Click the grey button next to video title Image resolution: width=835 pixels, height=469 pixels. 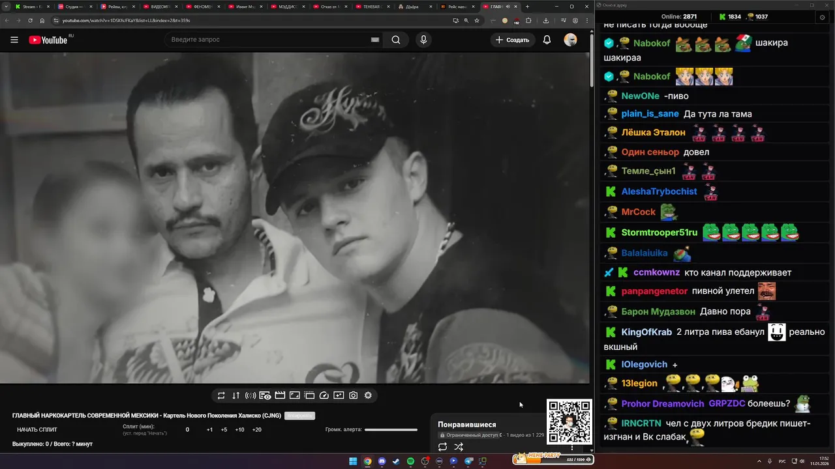click(299, 416)
